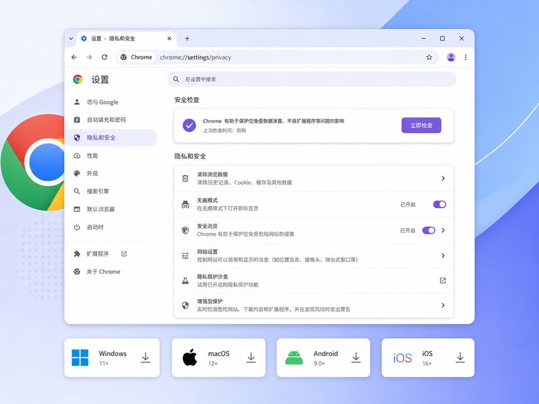The height and width of the screenshot is (404, 539).
Task: Click the 立即检查 button
Action: 421,125
